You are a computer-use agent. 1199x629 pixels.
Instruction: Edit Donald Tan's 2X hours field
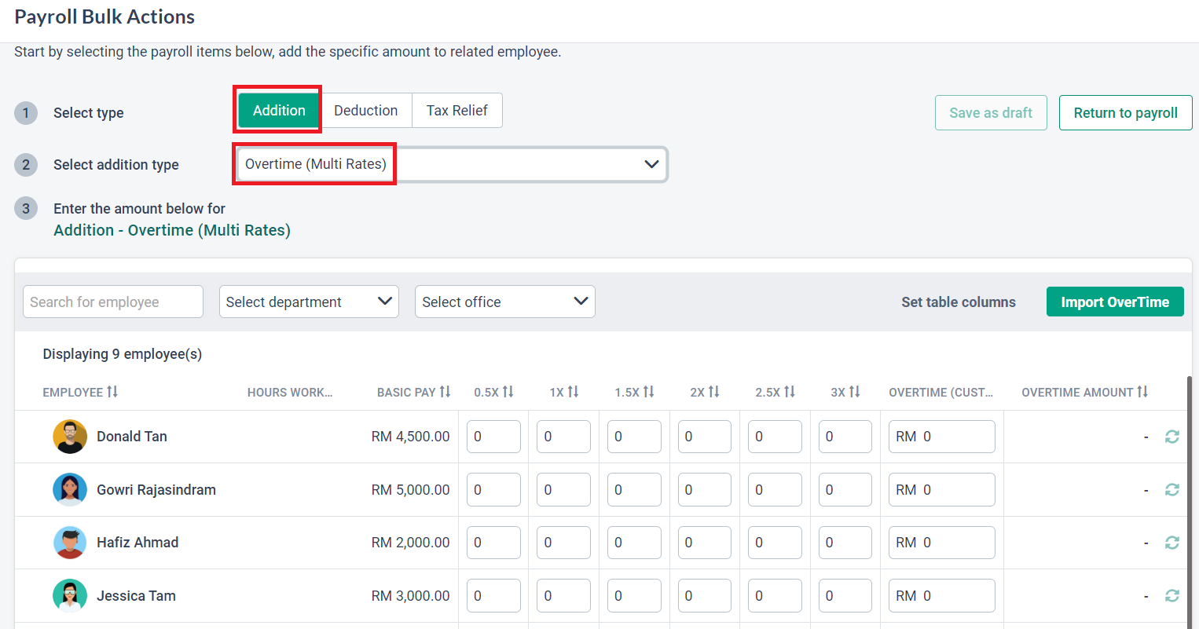point(704,437)
